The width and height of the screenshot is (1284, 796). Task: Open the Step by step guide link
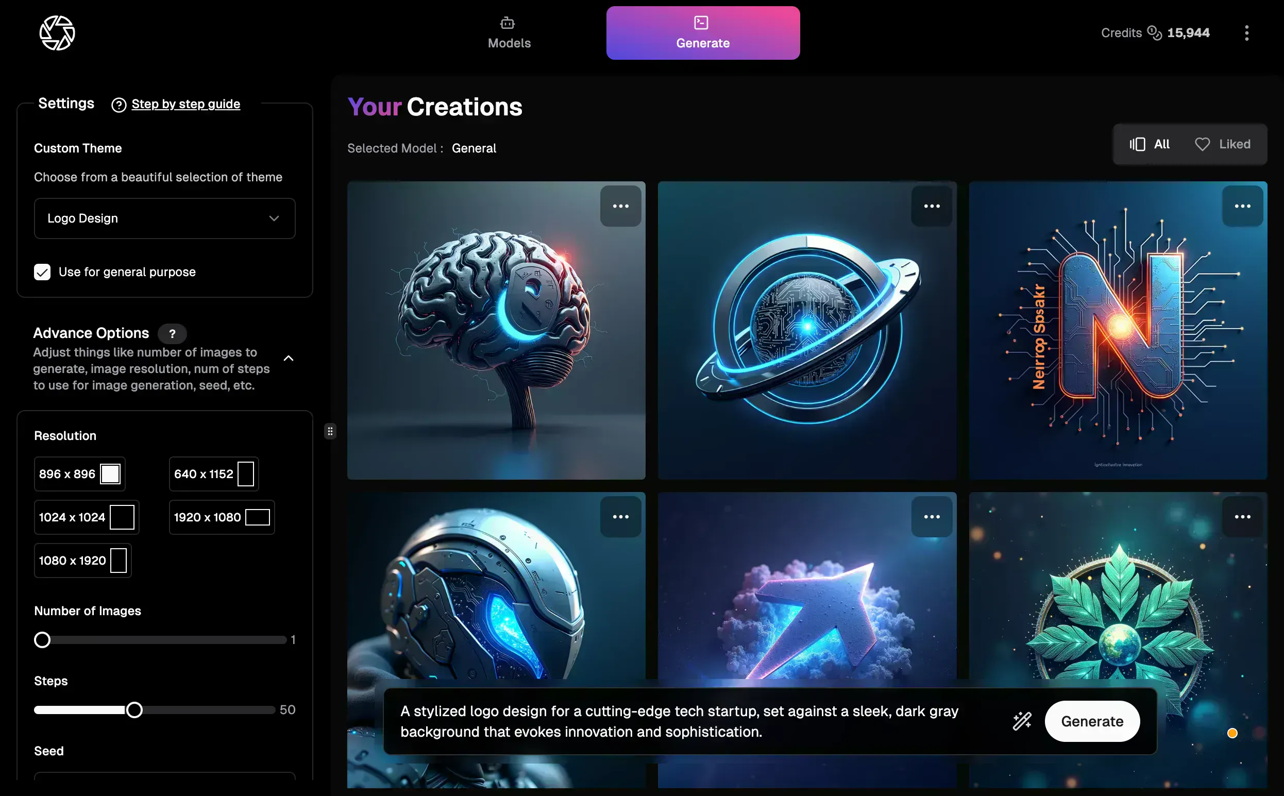point(185,104)
